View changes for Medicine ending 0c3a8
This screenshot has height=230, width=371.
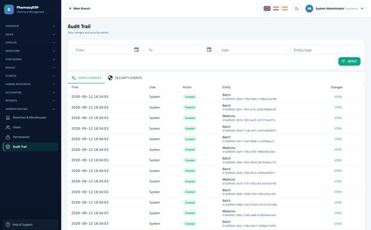[337, 150]
